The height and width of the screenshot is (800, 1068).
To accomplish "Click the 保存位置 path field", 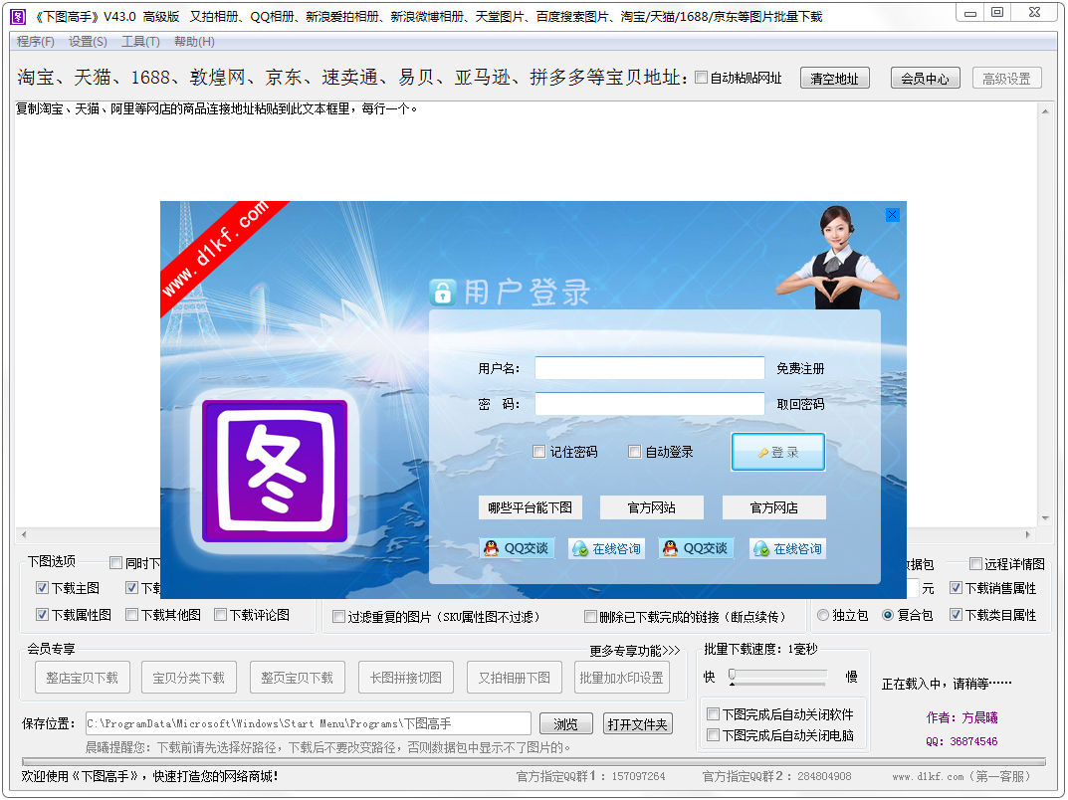I will point(308,723).
